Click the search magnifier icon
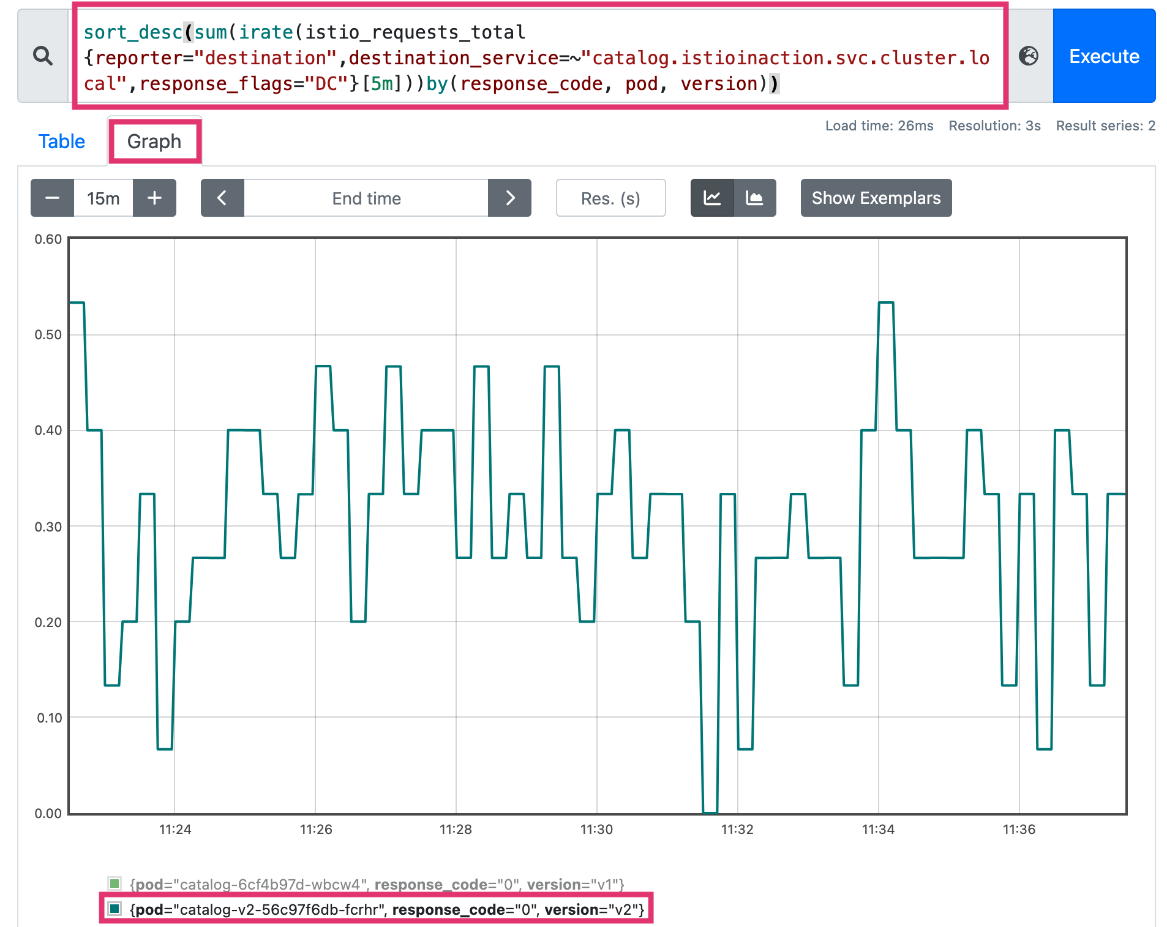The image size is (1167, 927). pos(43,56)
